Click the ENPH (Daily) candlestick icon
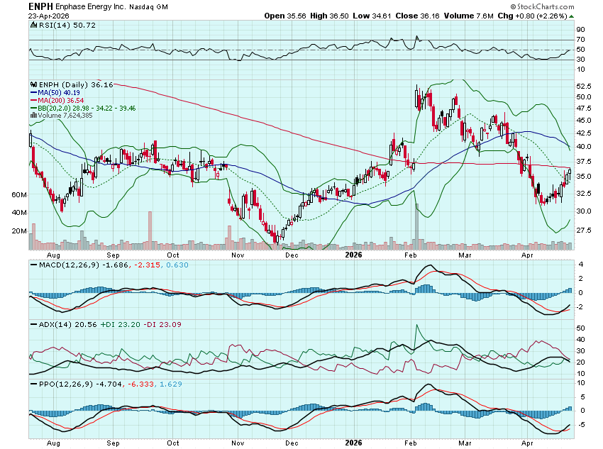The width and height of the screenshot is (603, 449). coord(33,84)
